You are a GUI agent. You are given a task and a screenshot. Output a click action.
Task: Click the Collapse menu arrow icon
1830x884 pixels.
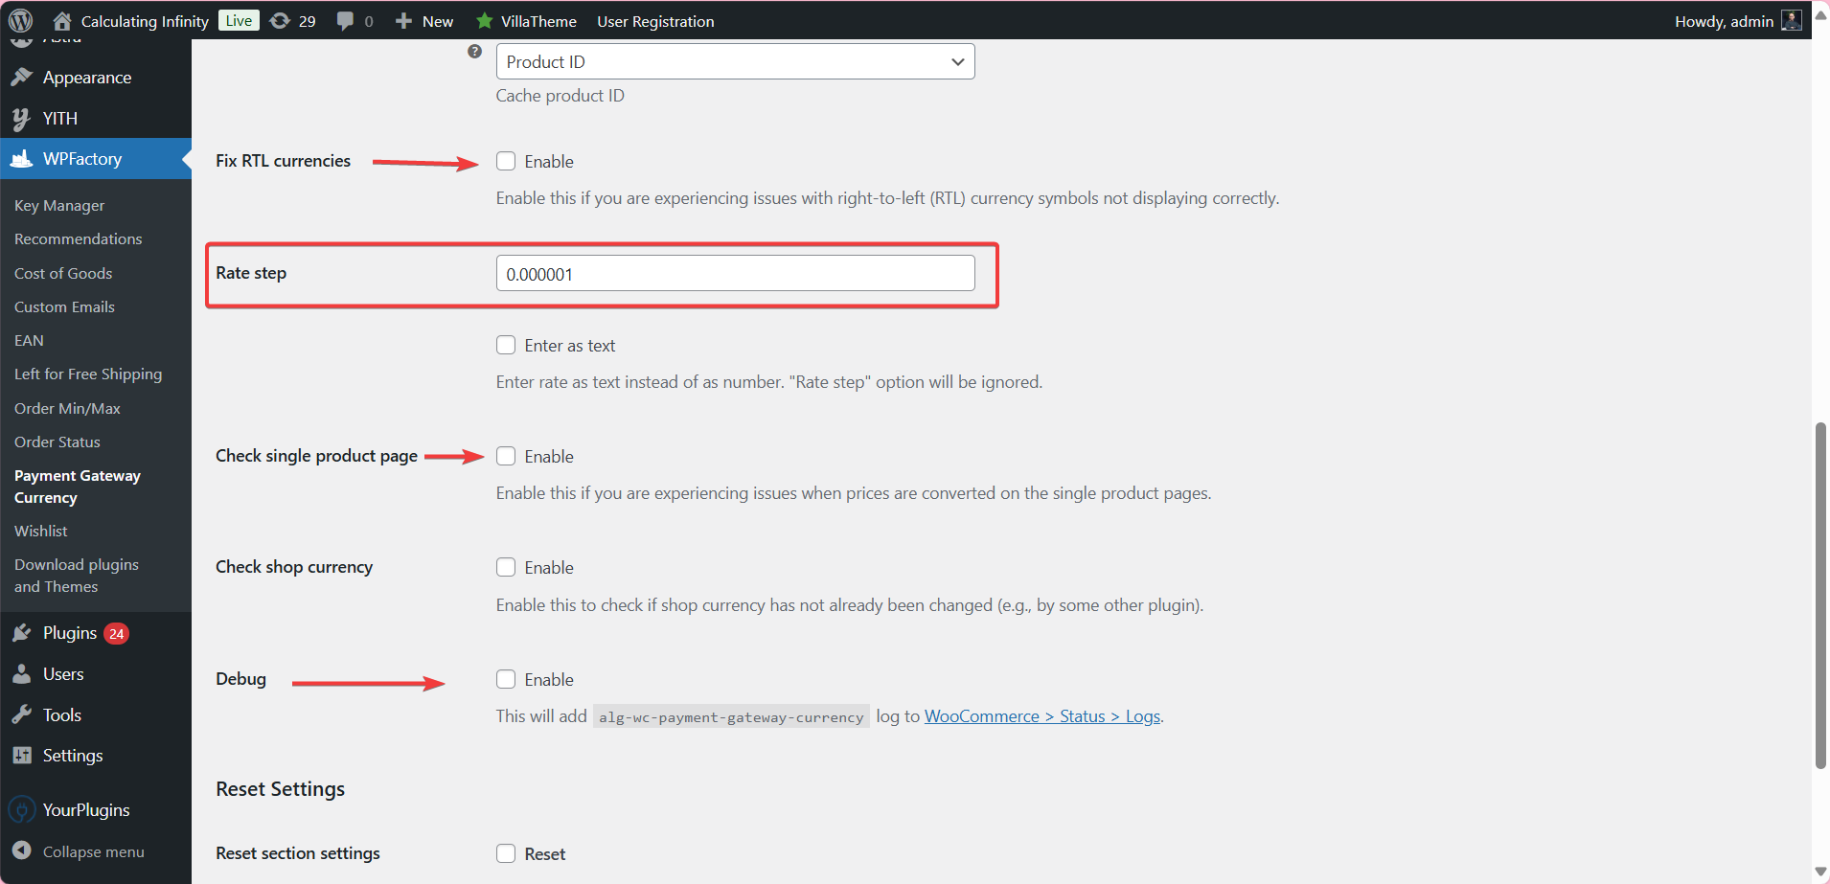[x=22, y=850]
